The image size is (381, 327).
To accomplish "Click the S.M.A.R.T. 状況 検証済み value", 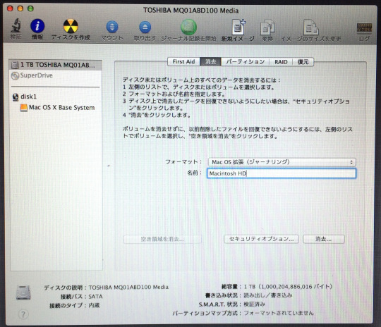I will (x=255, y=304).
